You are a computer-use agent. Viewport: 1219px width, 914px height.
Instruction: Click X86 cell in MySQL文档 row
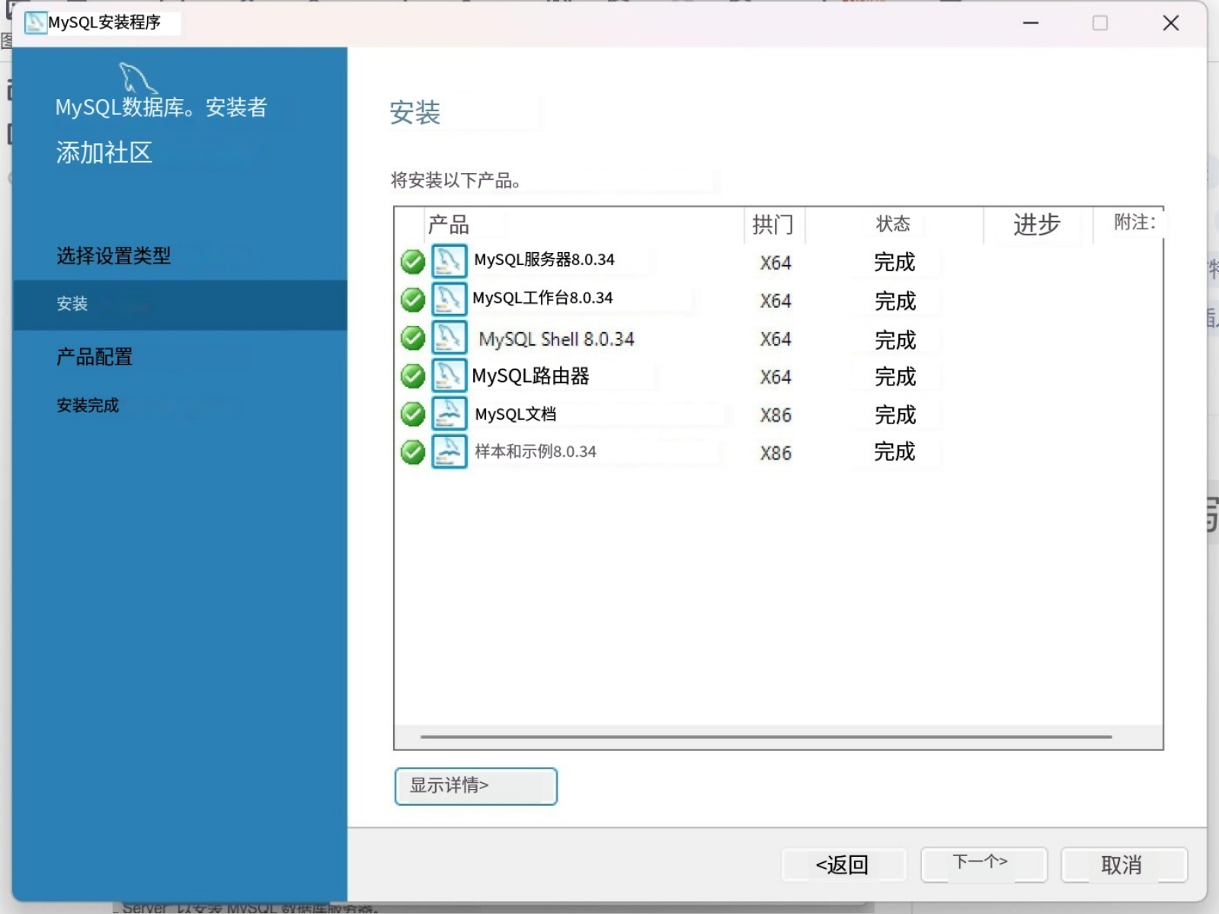click(x=776, y=415)
